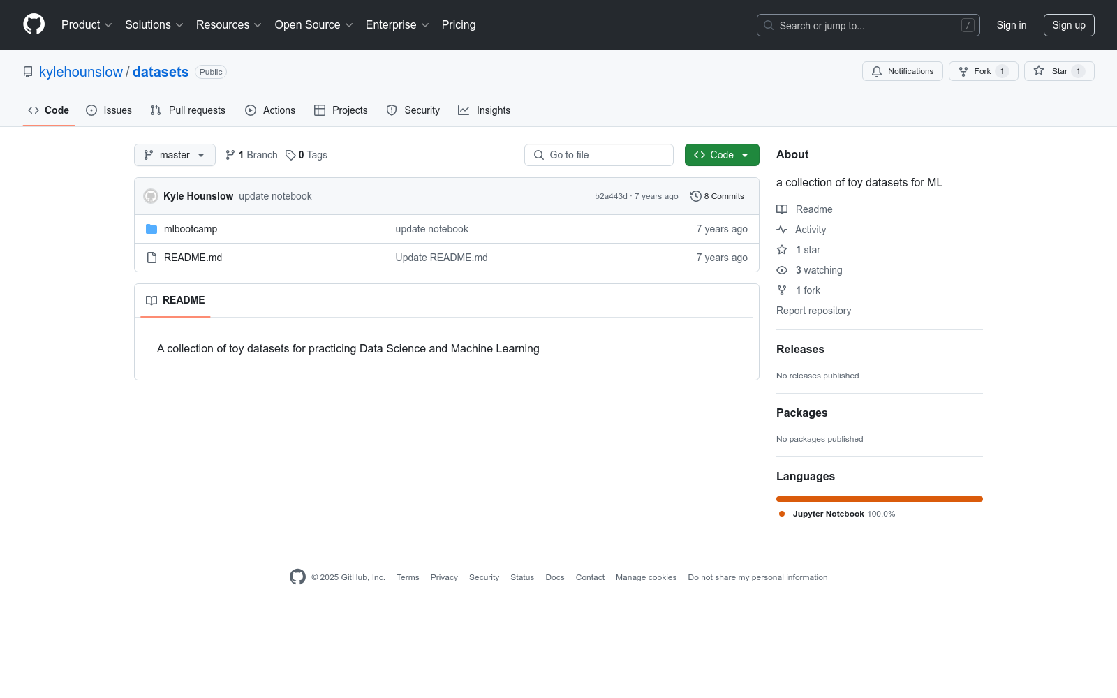Click the bell icon in Notifications button
Image resolution: width=1117 pixels, height=698 pixels.
[x=877, y=71]
